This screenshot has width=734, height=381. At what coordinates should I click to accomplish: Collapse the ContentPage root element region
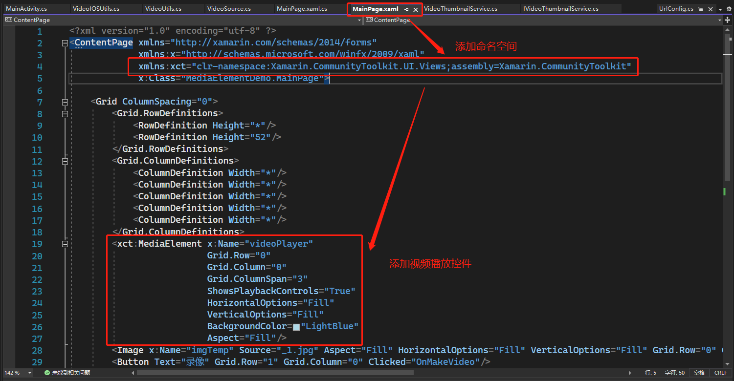pyautogui.click(x=65, y=43)
